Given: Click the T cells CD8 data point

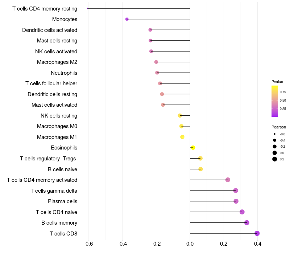Looking at the screenshot, I should click(257, 233).
